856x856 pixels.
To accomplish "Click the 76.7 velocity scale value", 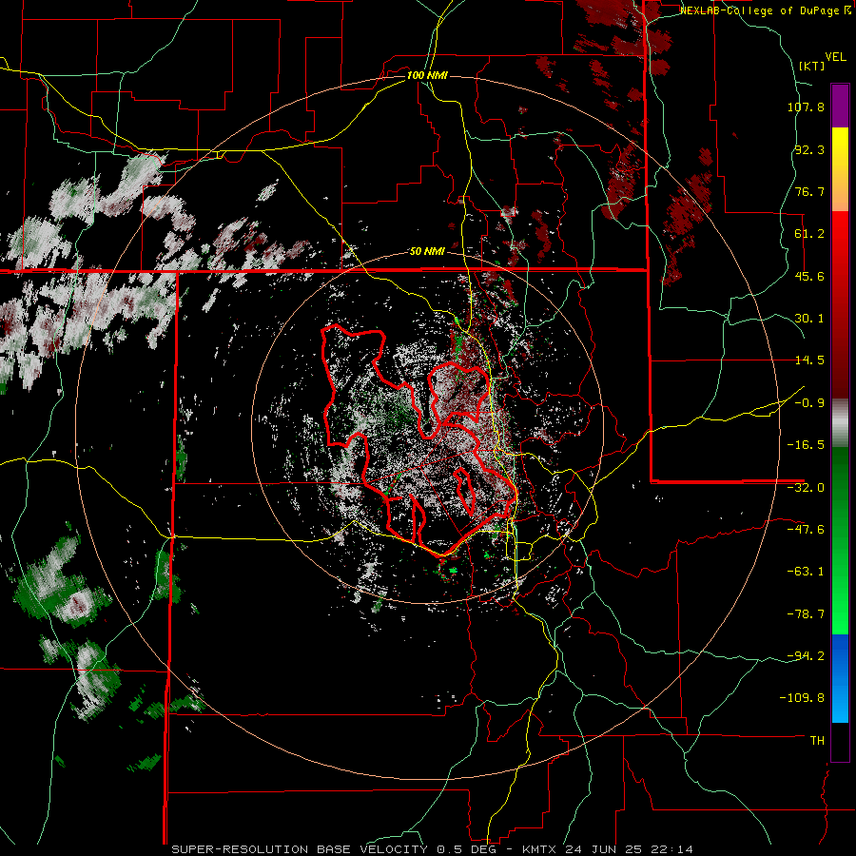I will [809, 191].
